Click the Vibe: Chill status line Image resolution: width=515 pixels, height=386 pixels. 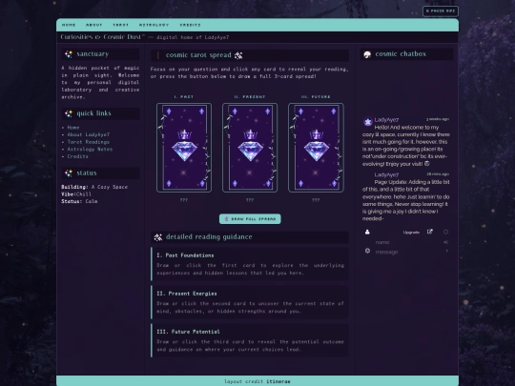(x=76, y=194)
